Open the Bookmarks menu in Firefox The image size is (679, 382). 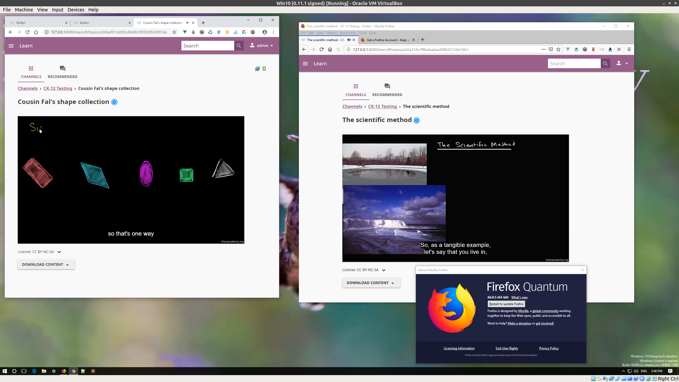coord(347,33)
